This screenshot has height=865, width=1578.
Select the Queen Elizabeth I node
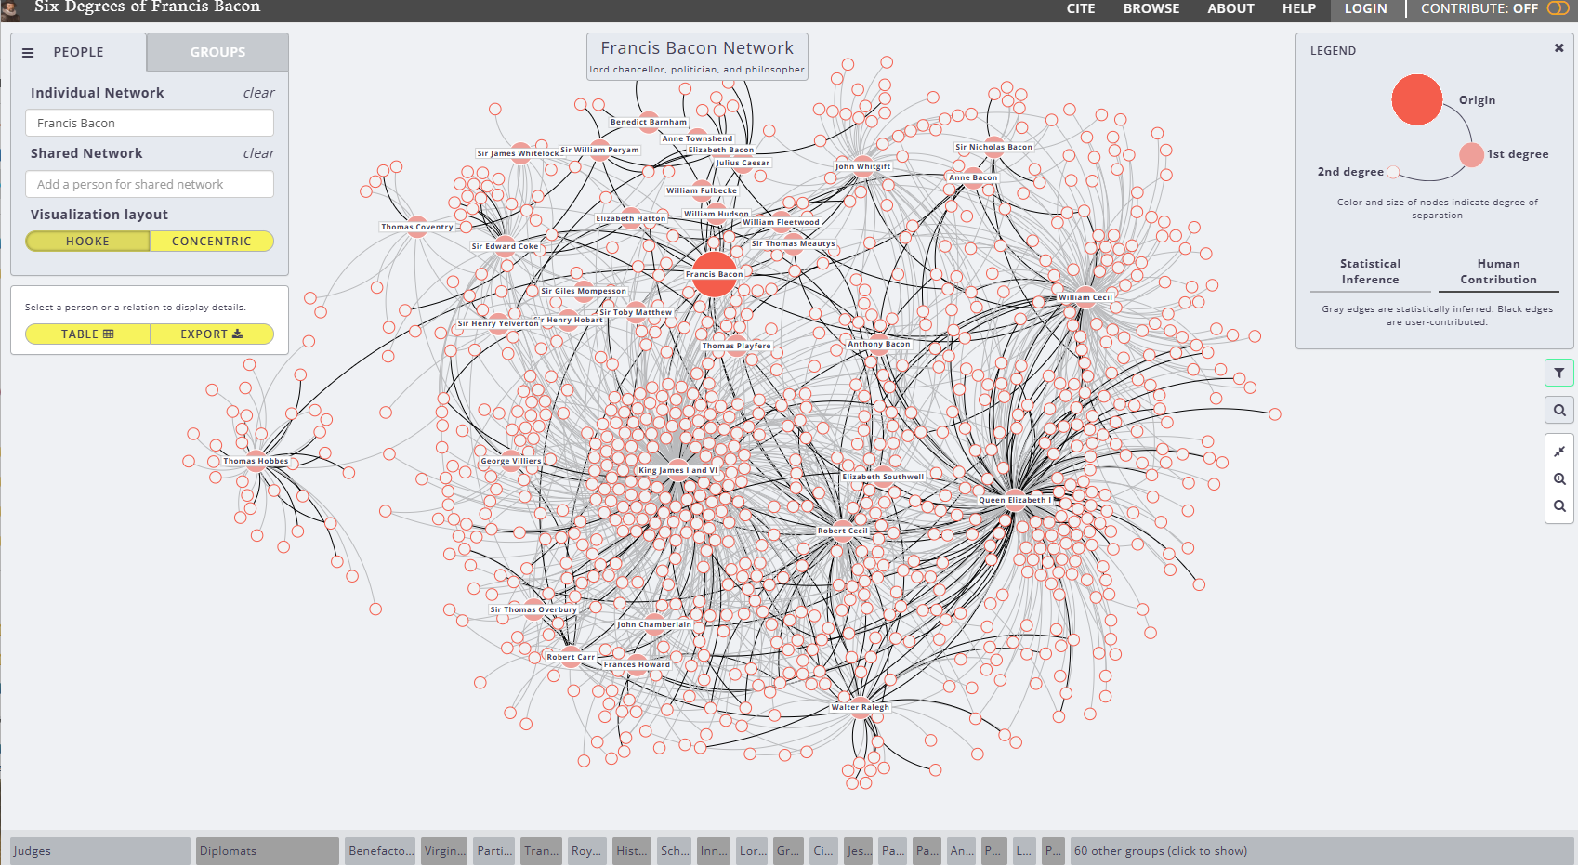point(1015,500)
